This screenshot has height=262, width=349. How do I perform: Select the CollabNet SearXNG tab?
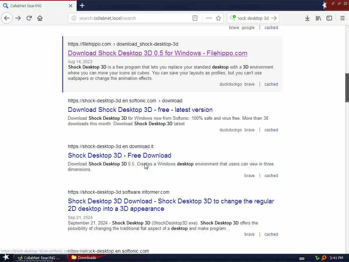click(x=38, y=6)
